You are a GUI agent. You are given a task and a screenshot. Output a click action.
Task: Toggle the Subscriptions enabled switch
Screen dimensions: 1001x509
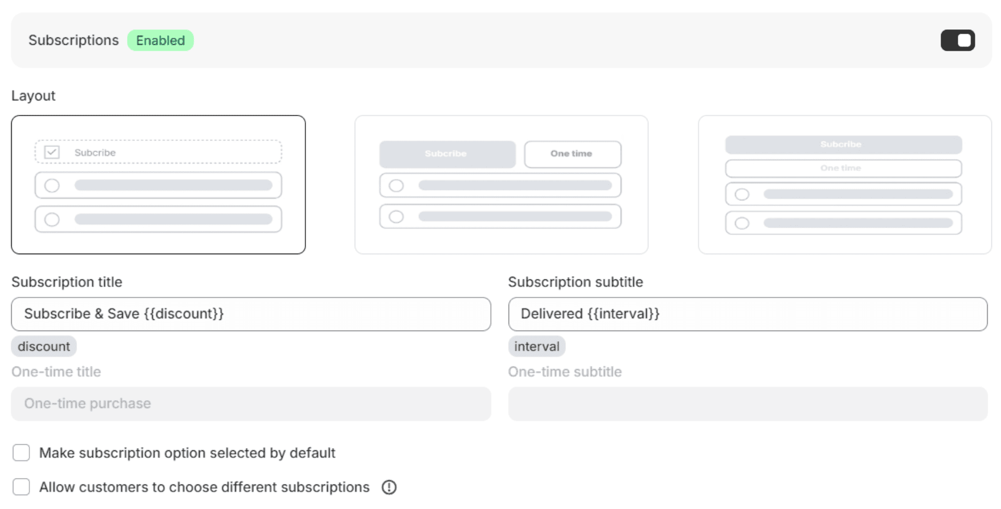[957, 41]
